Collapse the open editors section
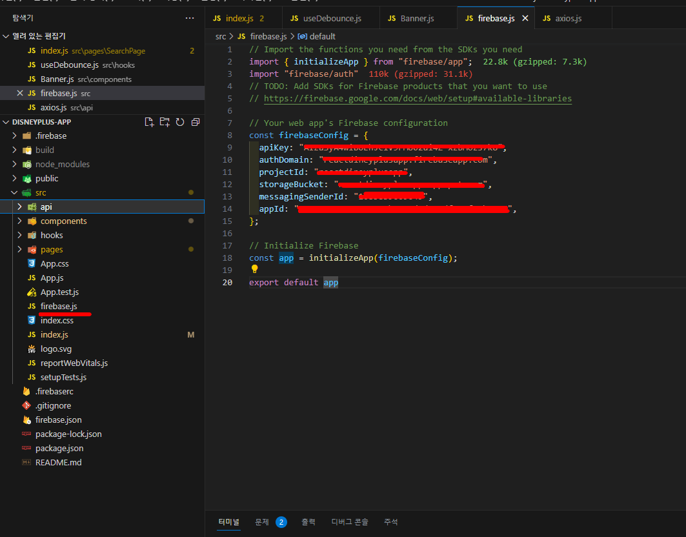This screenshot has height=537, width=686. (x=6, y=36)
